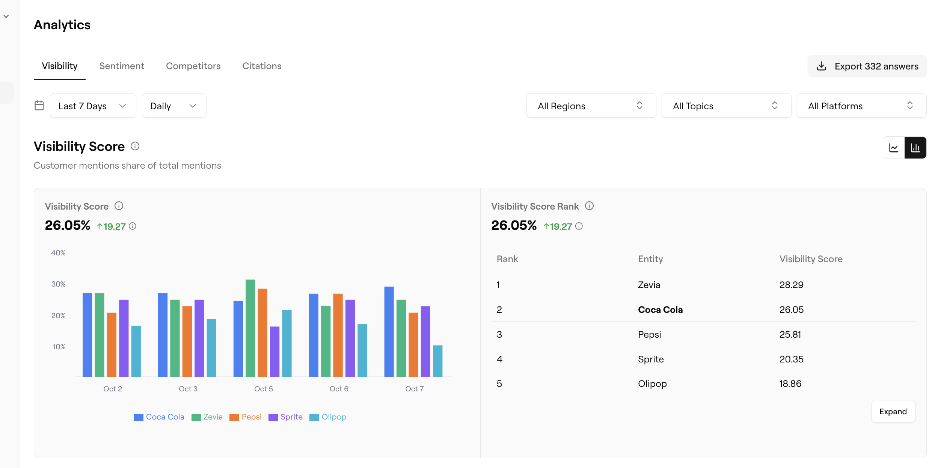Open the All Platforms filter dropdown
Viewport: 935px width, 468px height.
861,106
